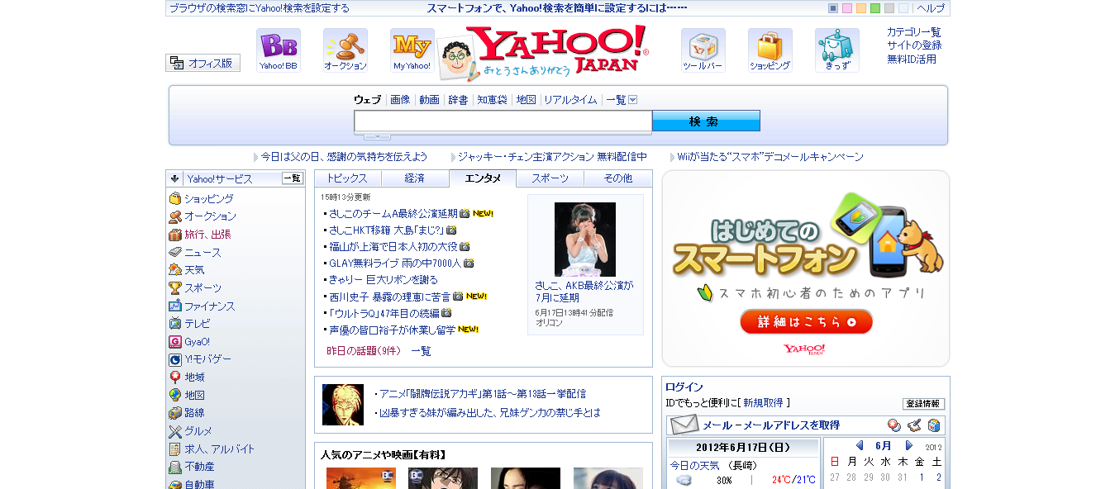Switch to the その他 news tab
Image resolution: width=1115 pixels, height=489 pixels.
[x=618, y=178]
